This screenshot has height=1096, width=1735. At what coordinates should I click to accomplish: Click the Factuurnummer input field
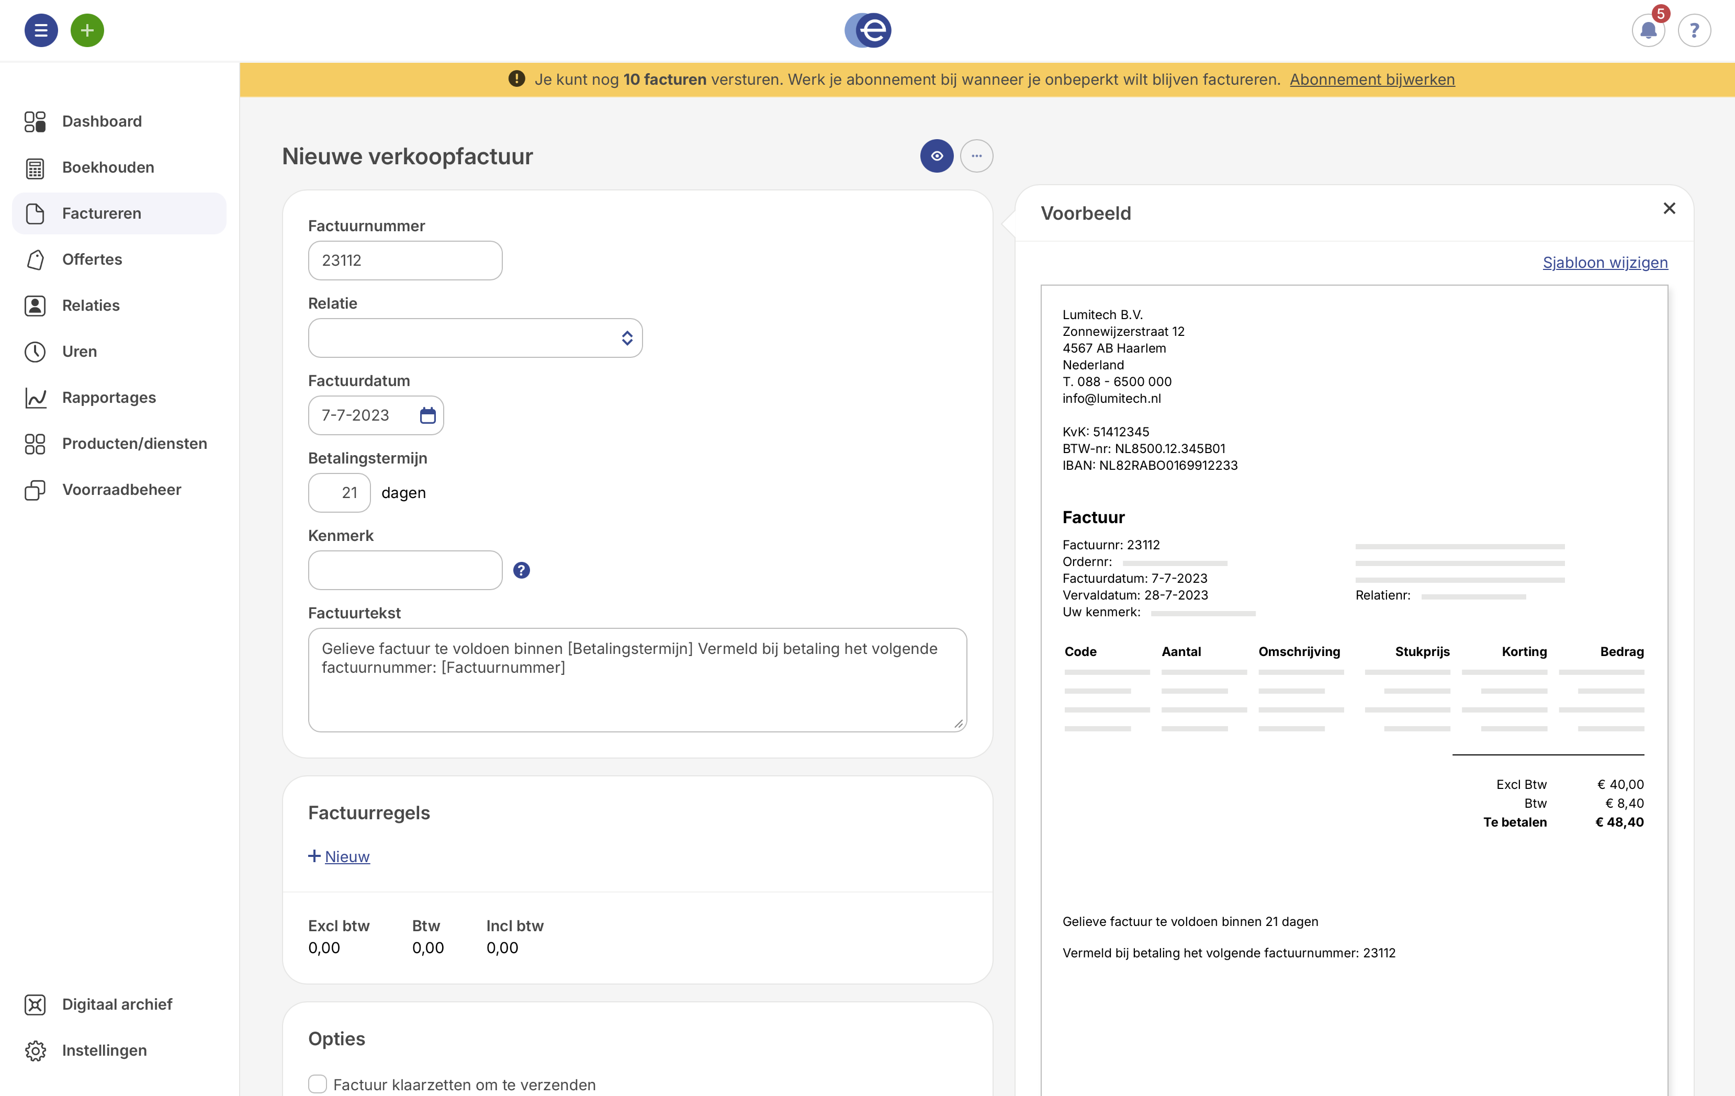pos(405,260)
